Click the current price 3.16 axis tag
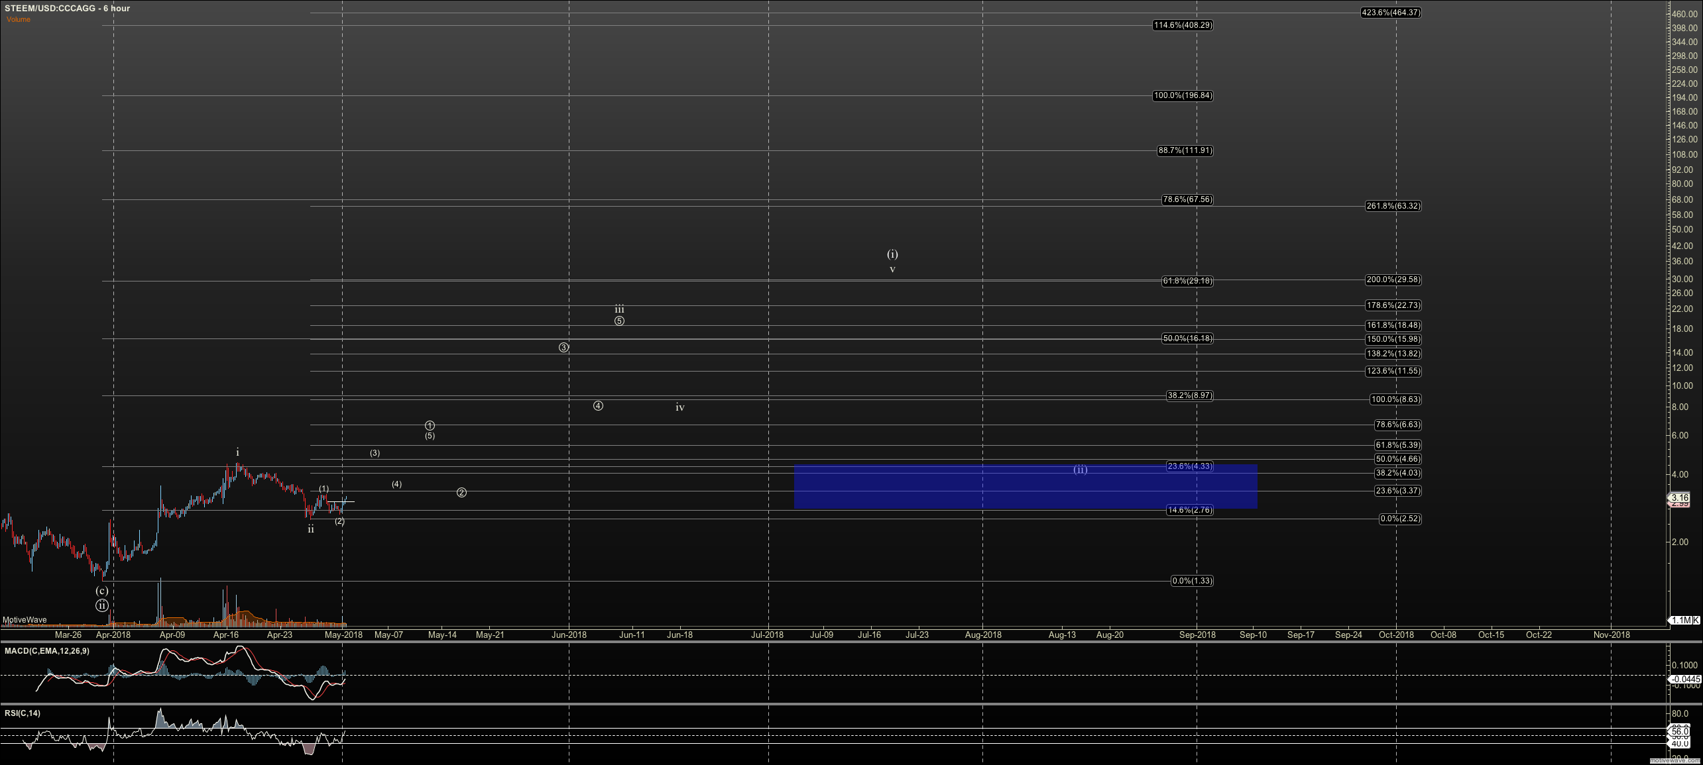 1679,497
